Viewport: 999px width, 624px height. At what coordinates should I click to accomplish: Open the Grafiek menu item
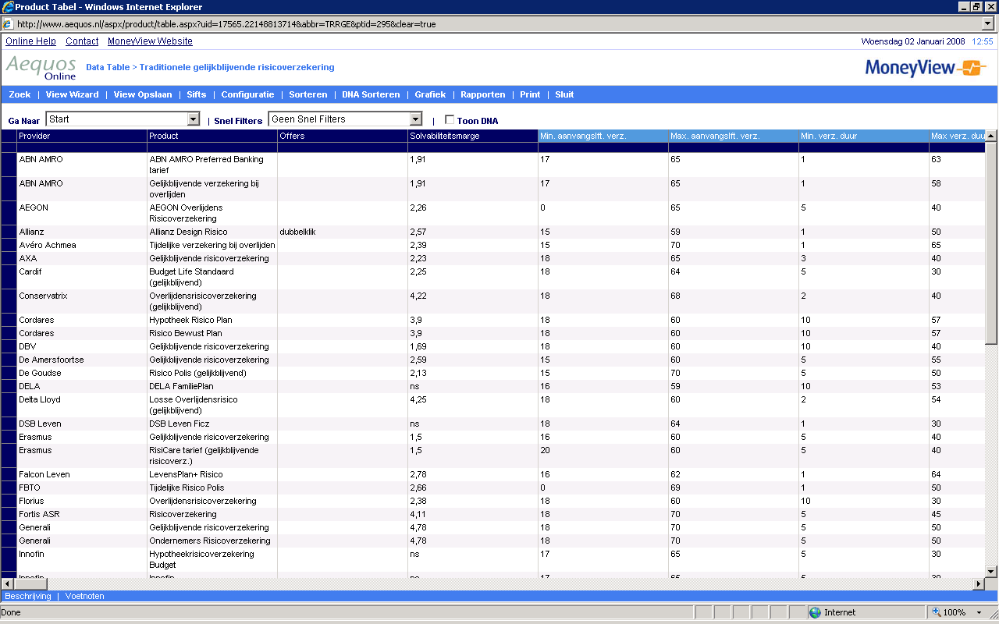(430, 94)
